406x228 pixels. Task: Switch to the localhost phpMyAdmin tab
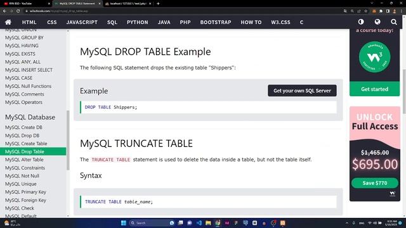128,4
